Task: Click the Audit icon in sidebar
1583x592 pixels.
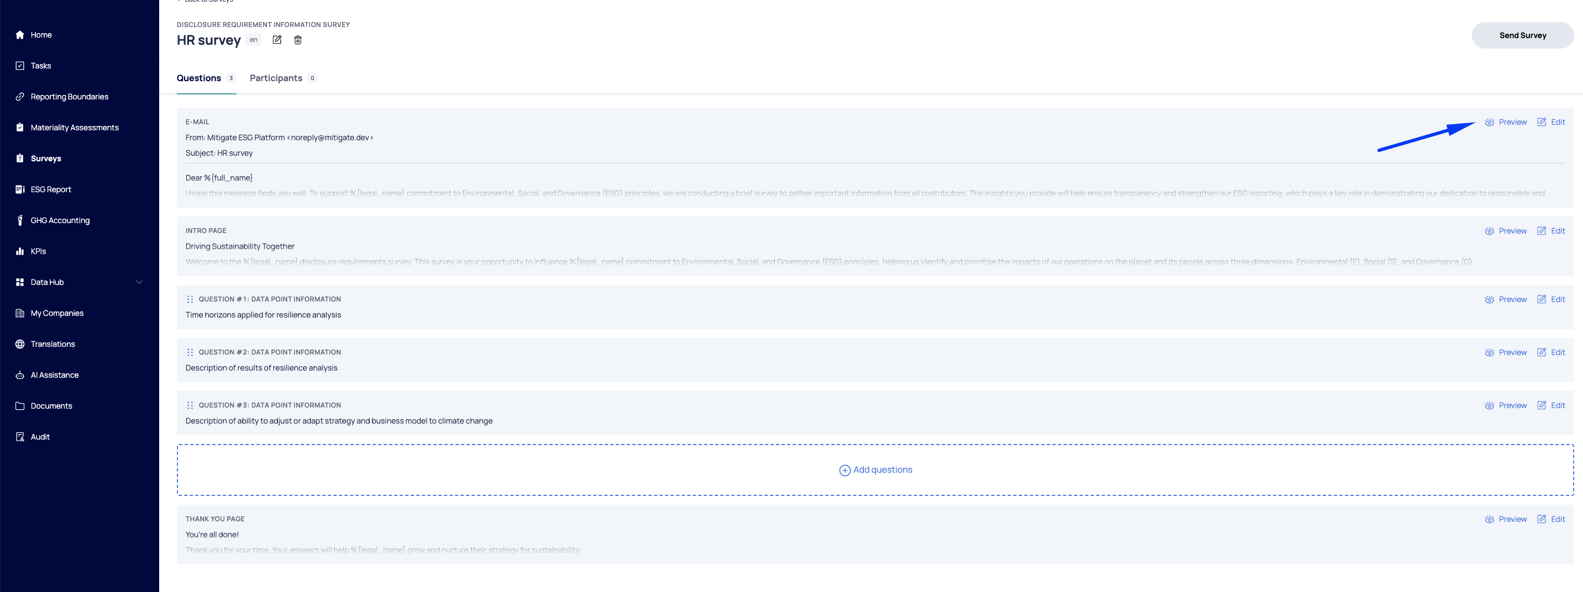Action: click(20, 437)
